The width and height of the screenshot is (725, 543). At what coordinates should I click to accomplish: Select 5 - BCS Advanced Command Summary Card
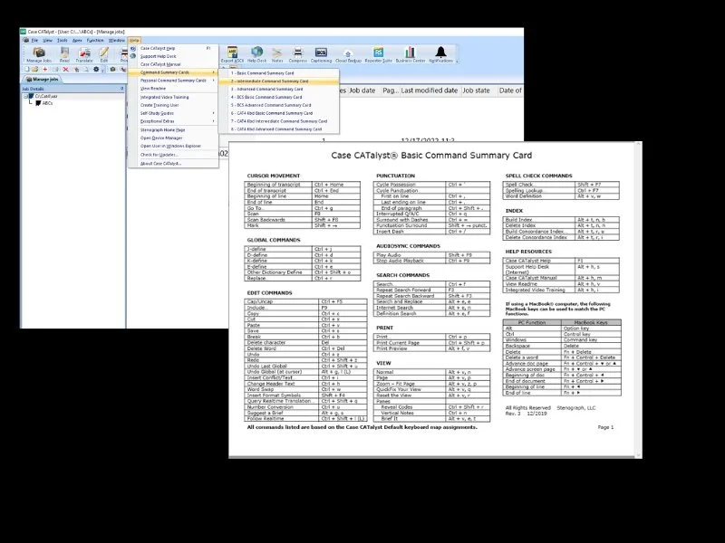click(x=279, y=105)
